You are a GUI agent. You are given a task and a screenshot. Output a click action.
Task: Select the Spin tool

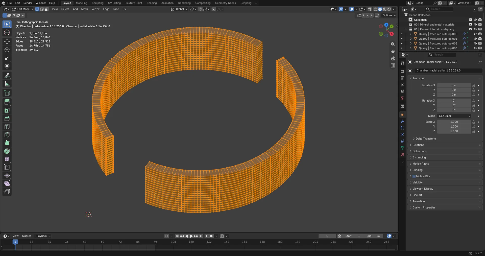pyautogui.click(x=7, y=151)
